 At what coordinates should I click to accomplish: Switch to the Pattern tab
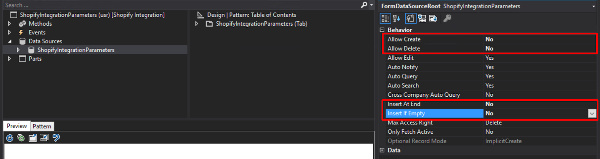42,127
